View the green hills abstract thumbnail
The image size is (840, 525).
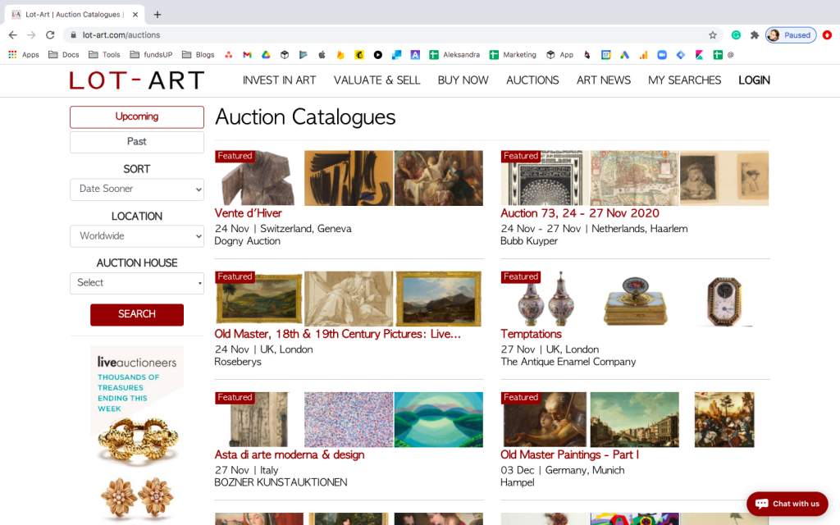pyautogui.click(x=438, y=419)
